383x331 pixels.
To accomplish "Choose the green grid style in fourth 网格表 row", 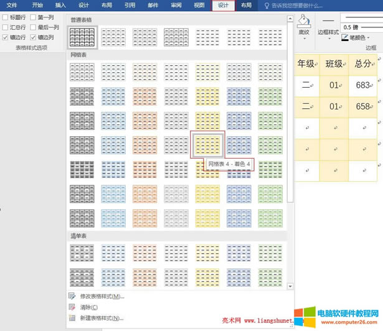I will point(270,145).
